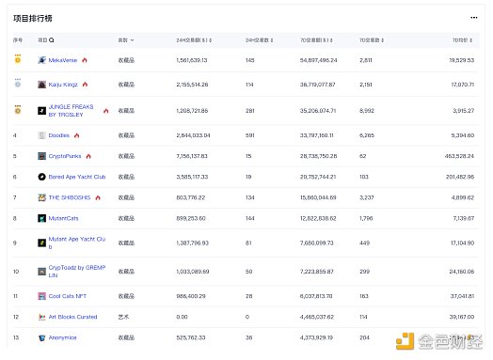
Task: Click 24H volume 7,156,137.83 for CryptoPunks
Action: pos(192,156)
